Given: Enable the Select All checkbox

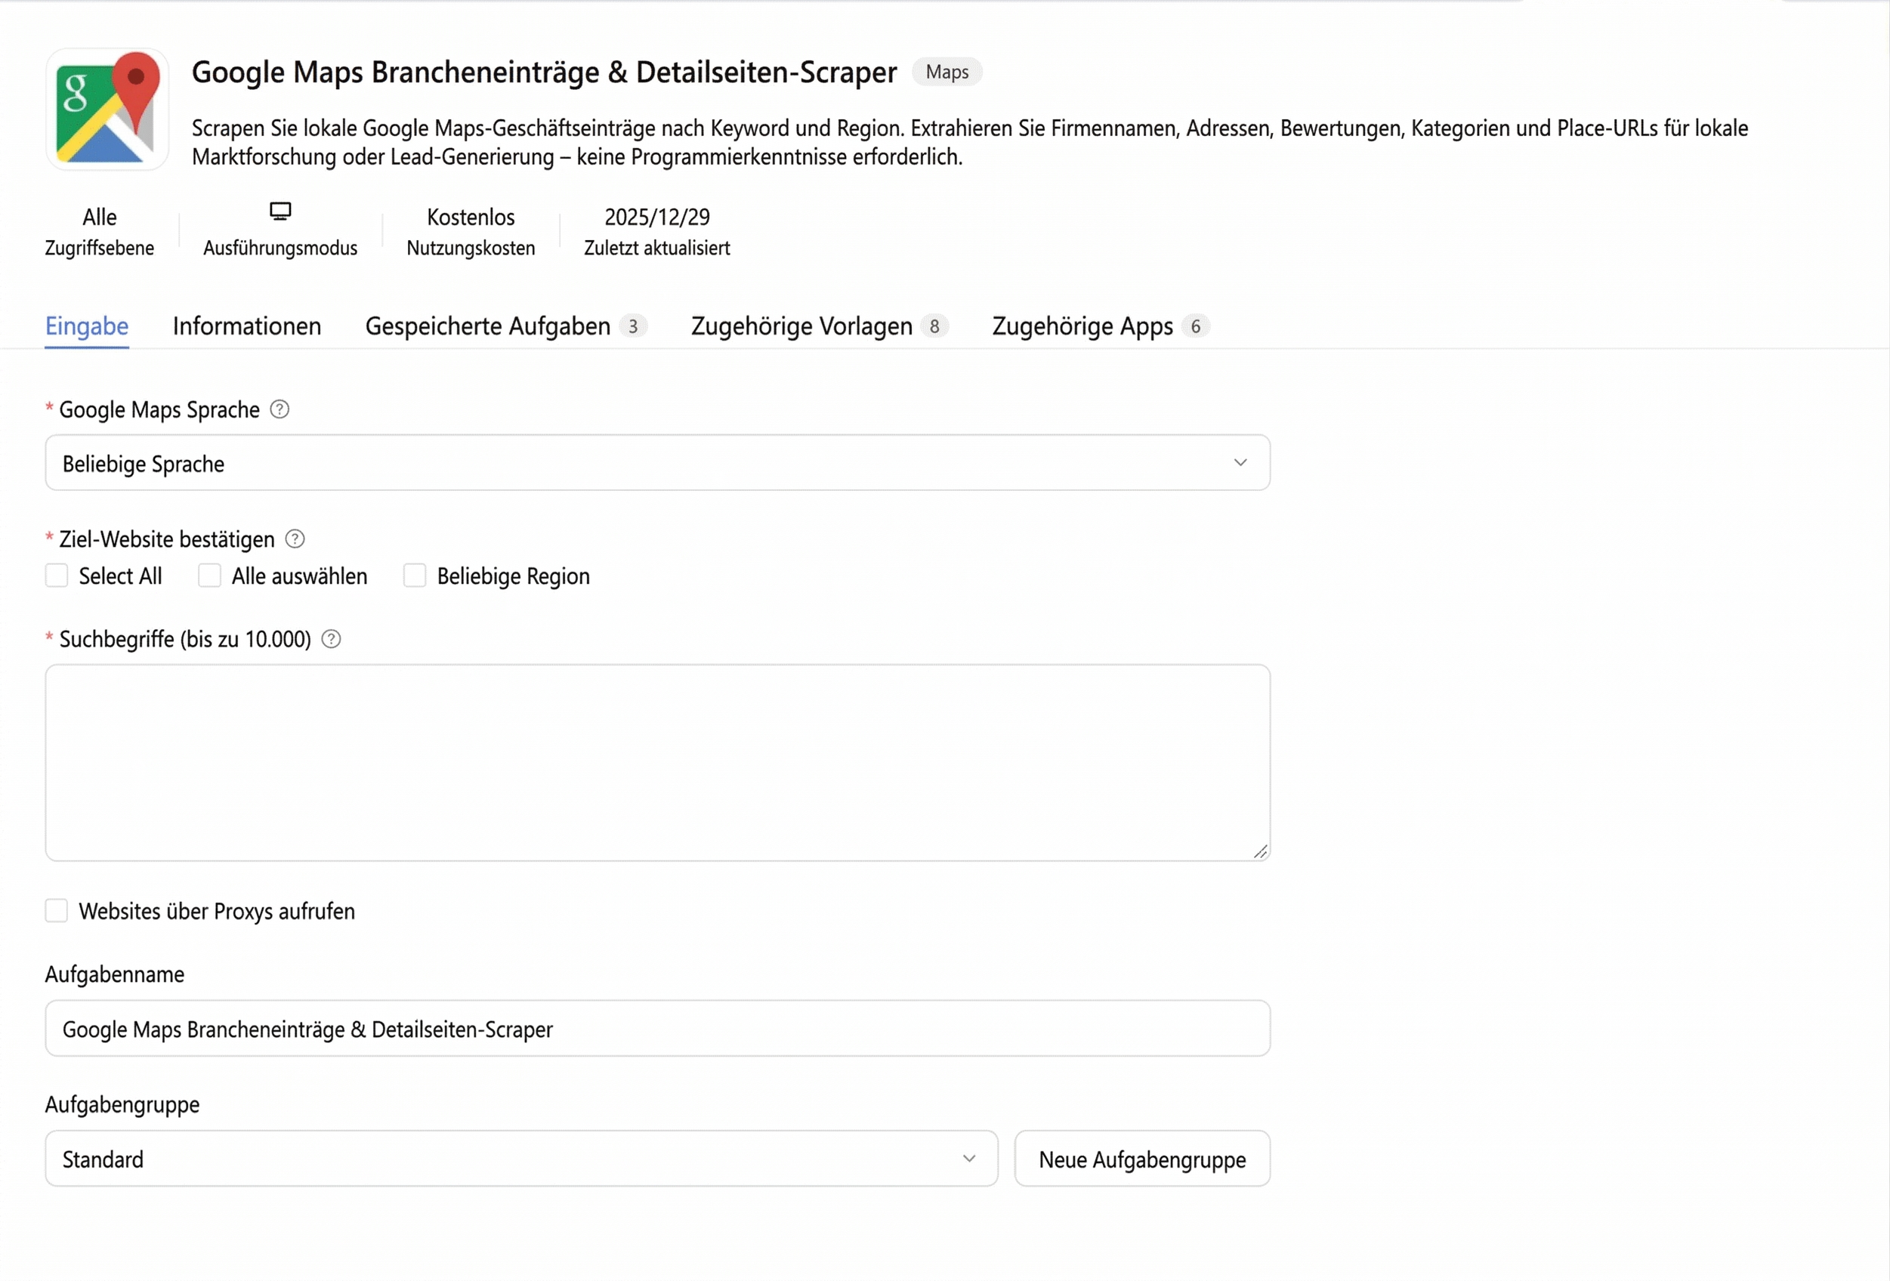Looking at the screenshot, I should pos(56,575).
